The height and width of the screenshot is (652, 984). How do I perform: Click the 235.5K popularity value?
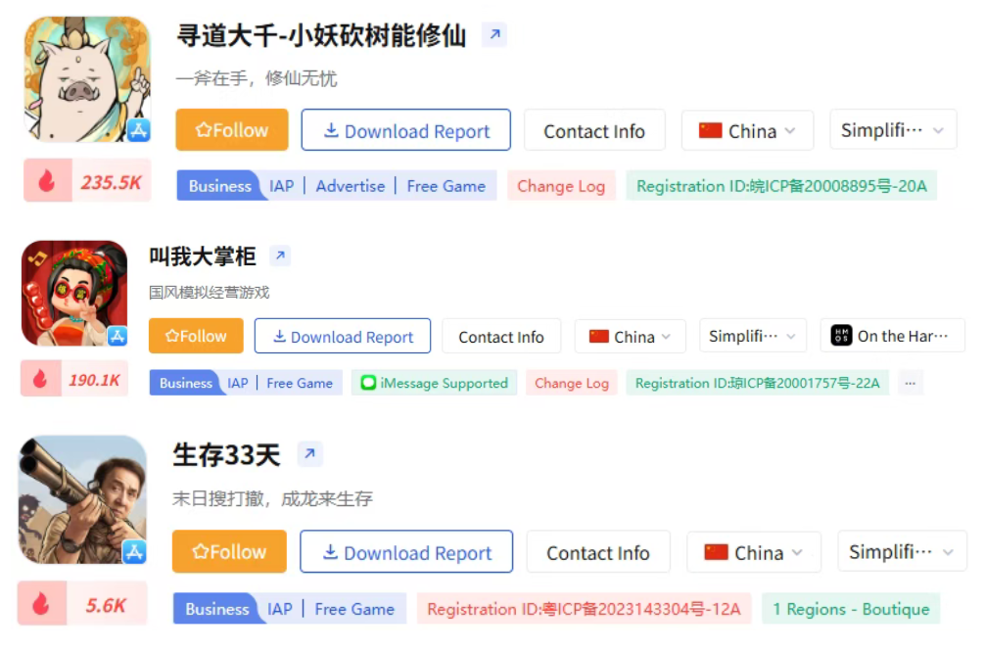(111, 182)
